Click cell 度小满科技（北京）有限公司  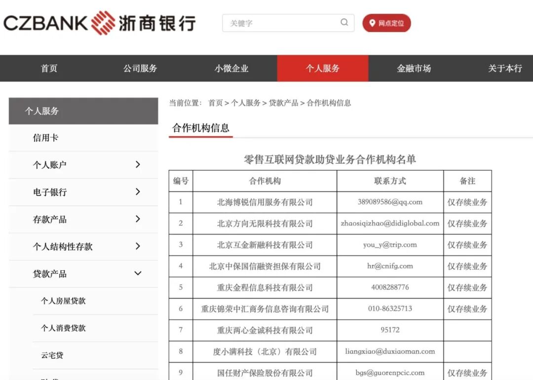click(x=265, y=352)
